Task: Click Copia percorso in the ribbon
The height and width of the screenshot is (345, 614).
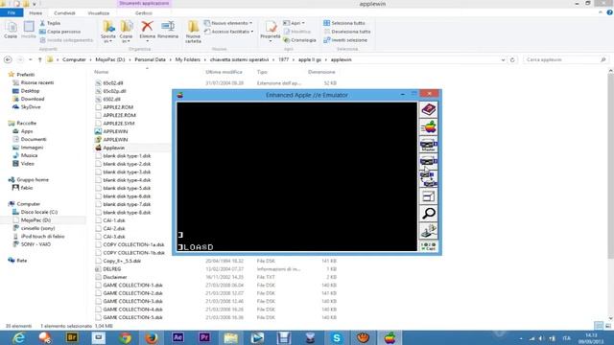Action: coord(59,32)
